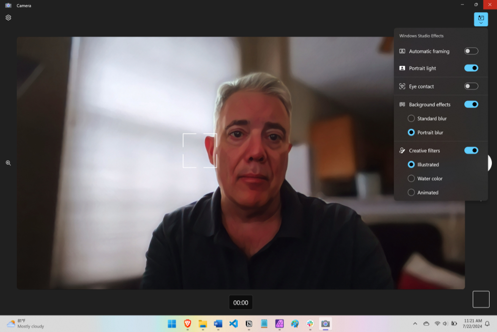Screen dimensions: 497x332
Task: Switch off the Creative filters toggle
Action: pos(471,150)
